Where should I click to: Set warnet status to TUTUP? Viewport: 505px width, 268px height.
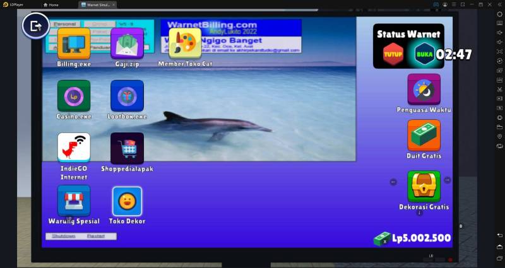(x=393, y=54)
